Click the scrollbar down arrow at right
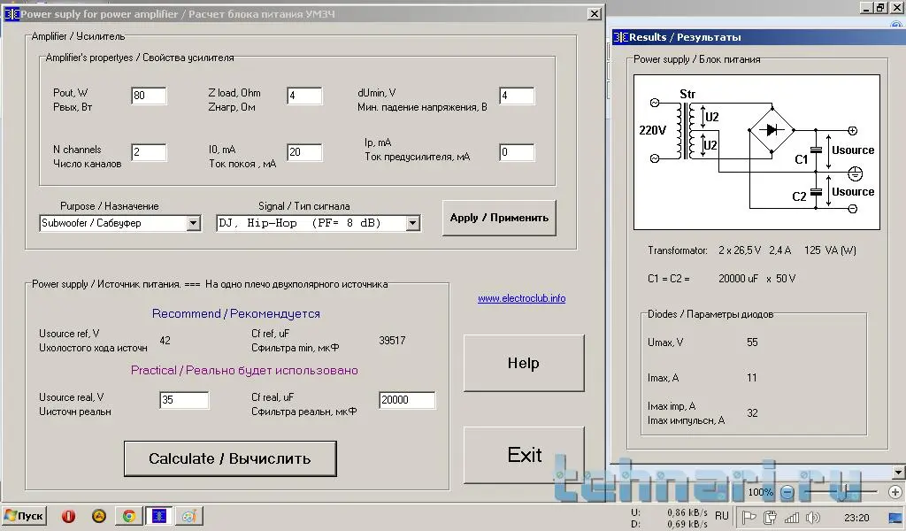Viewport: 906px width, 531px height. (x=898, y=472)
